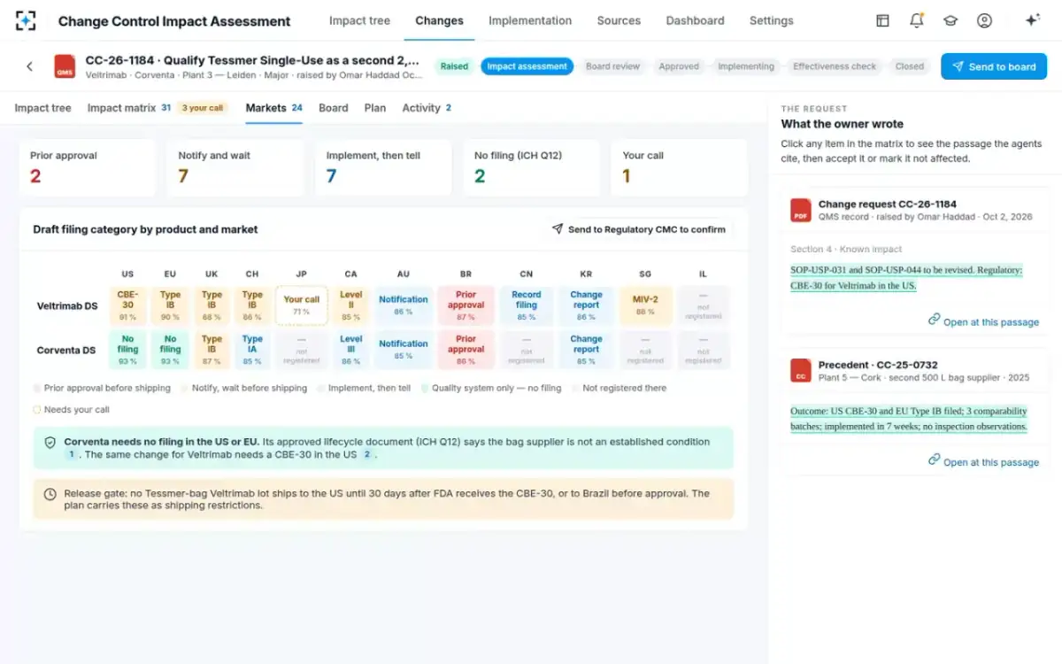Open the Your call summary card
Screen dimensions: 1062x664
click(680, 167)
